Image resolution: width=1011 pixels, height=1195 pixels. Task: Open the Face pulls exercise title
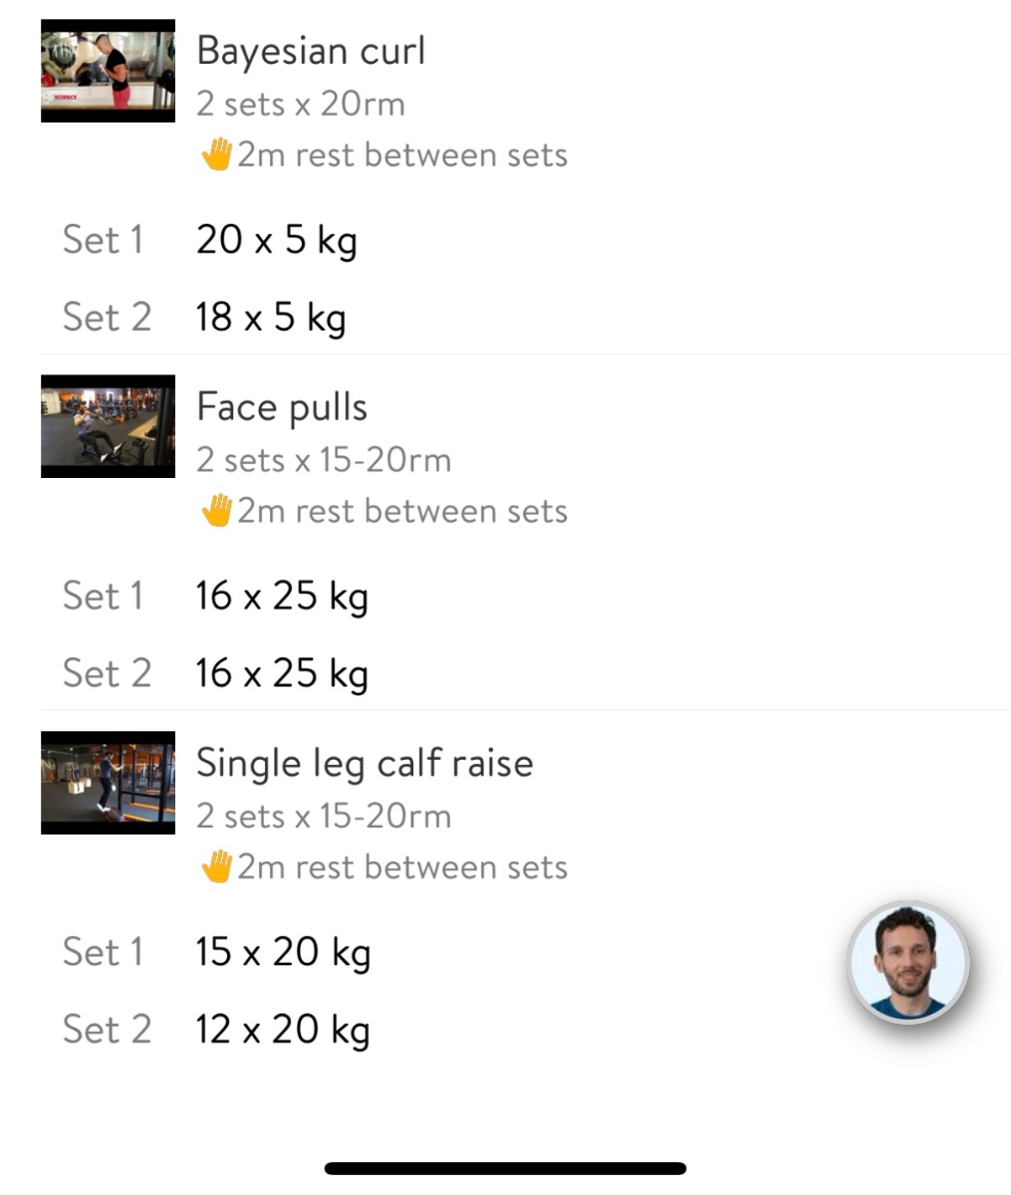coord(282,407)
